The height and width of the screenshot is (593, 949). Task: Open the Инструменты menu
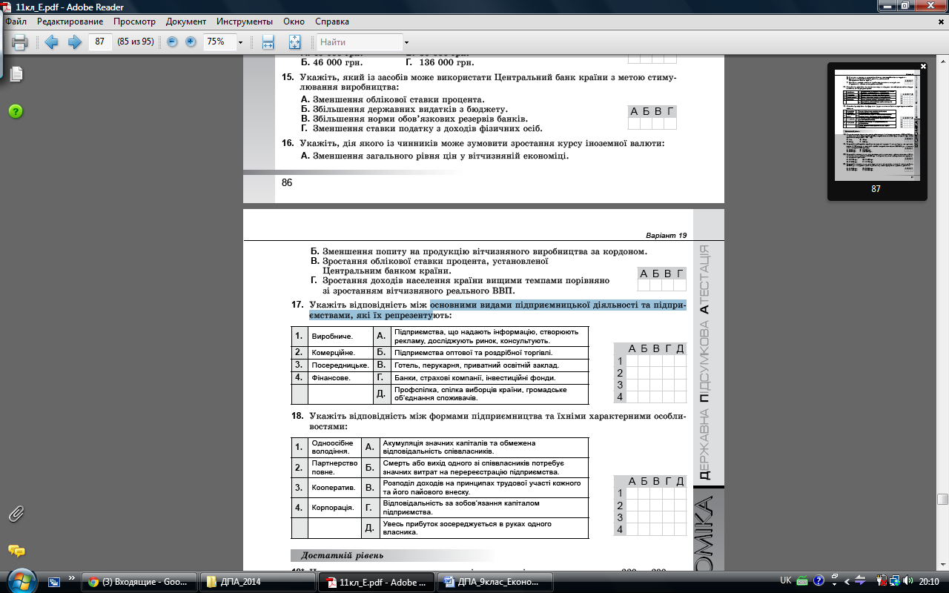pyautogui.click(x=244, y=22)
